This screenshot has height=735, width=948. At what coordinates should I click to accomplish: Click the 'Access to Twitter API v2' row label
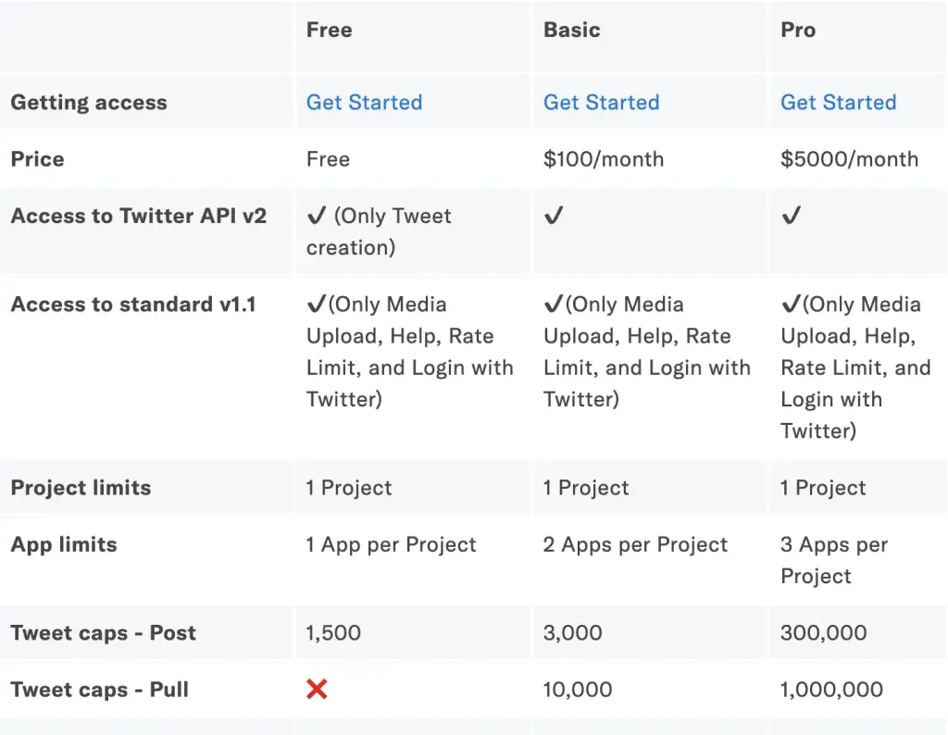point(138,217)
